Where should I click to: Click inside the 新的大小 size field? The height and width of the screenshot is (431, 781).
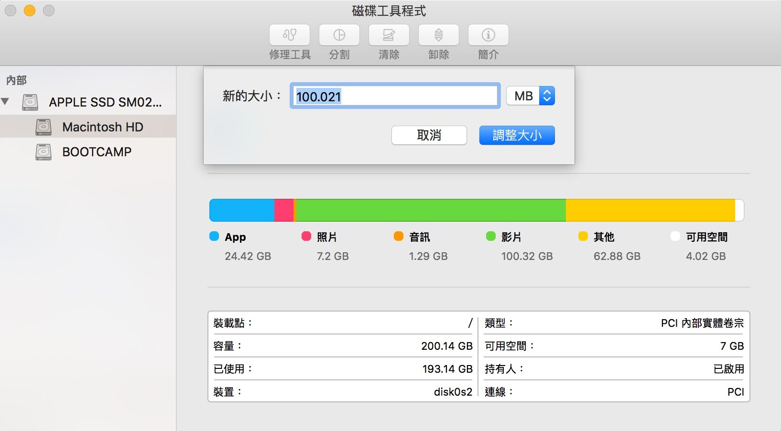[x=395, y=96]
